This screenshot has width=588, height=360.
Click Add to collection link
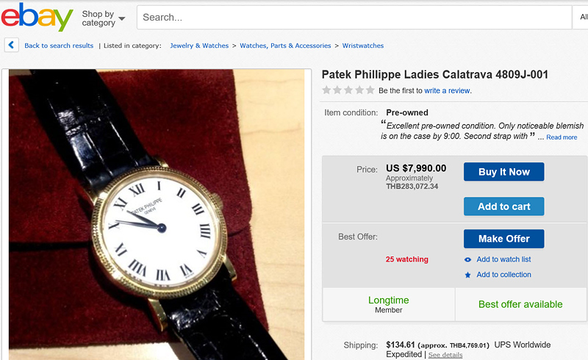pyautogui.click(x=503, y=275)
